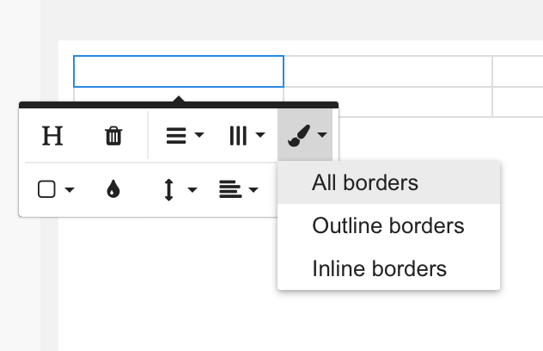This screenshot has width=543, height=351.
Task: Expand the cell options dropdown arrow
Action: (70, 190)
